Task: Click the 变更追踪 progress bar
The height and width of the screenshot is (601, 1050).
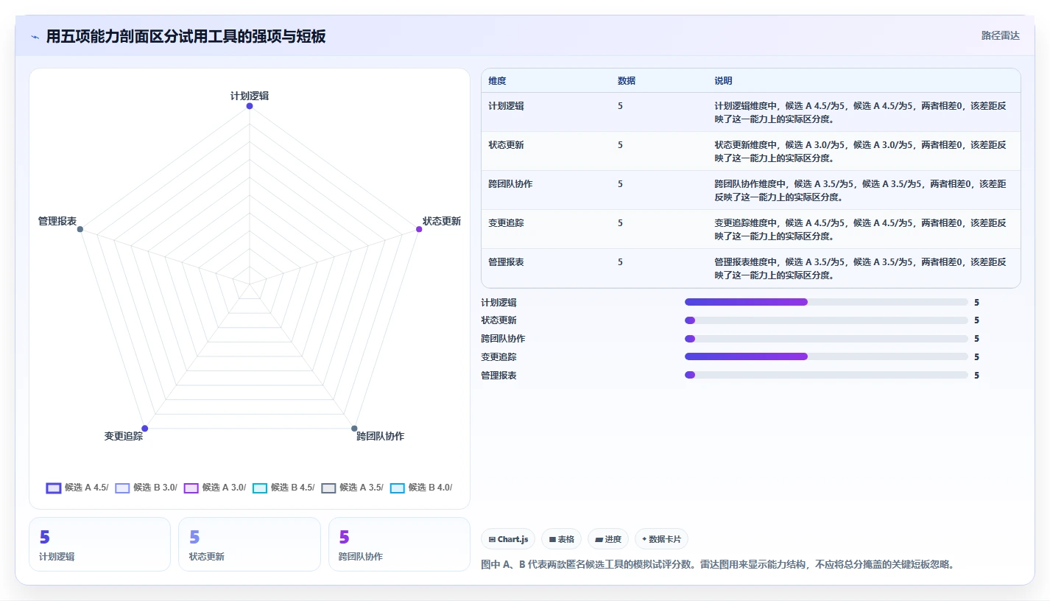Action: [x=826, y=356]
